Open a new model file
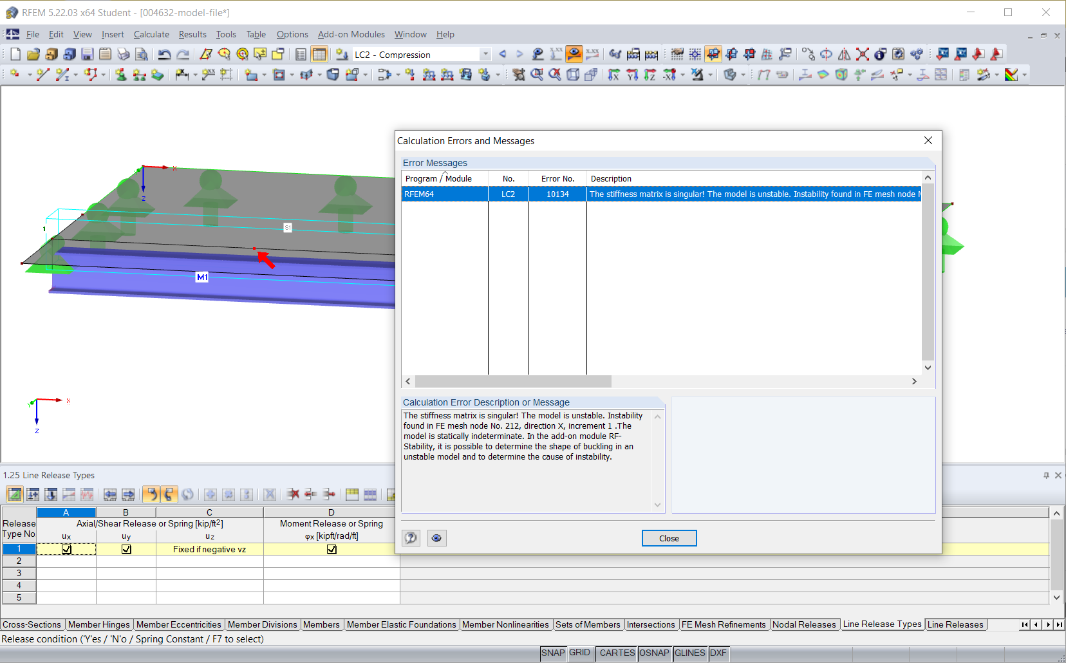The height and width of the screenshot is (663, 1066). (x=14, y=54)
